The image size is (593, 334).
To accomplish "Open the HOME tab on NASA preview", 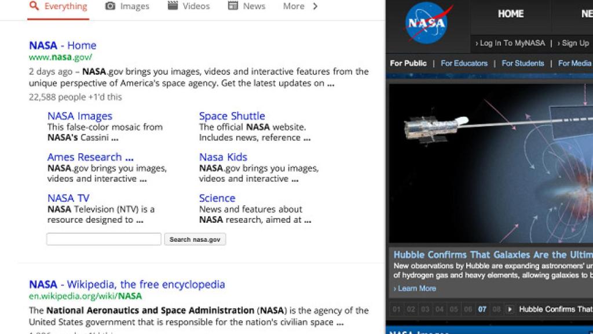I will (510, 14).
